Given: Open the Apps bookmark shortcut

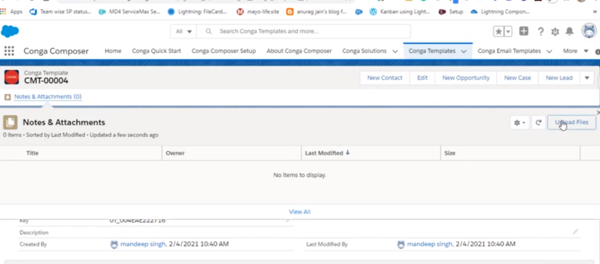Looking at the screenshot, I should (11, 12).
